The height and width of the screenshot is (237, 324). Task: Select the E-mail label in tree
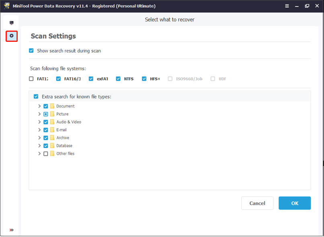coord(62,130)
